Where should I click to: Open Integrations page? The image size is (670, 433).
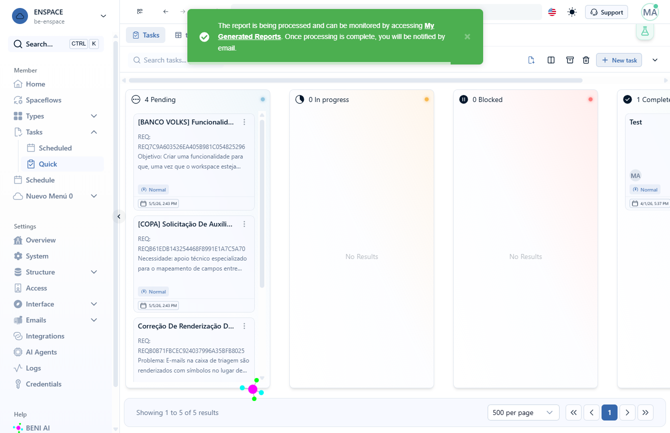pyautogui.click(x=45, y=336)
